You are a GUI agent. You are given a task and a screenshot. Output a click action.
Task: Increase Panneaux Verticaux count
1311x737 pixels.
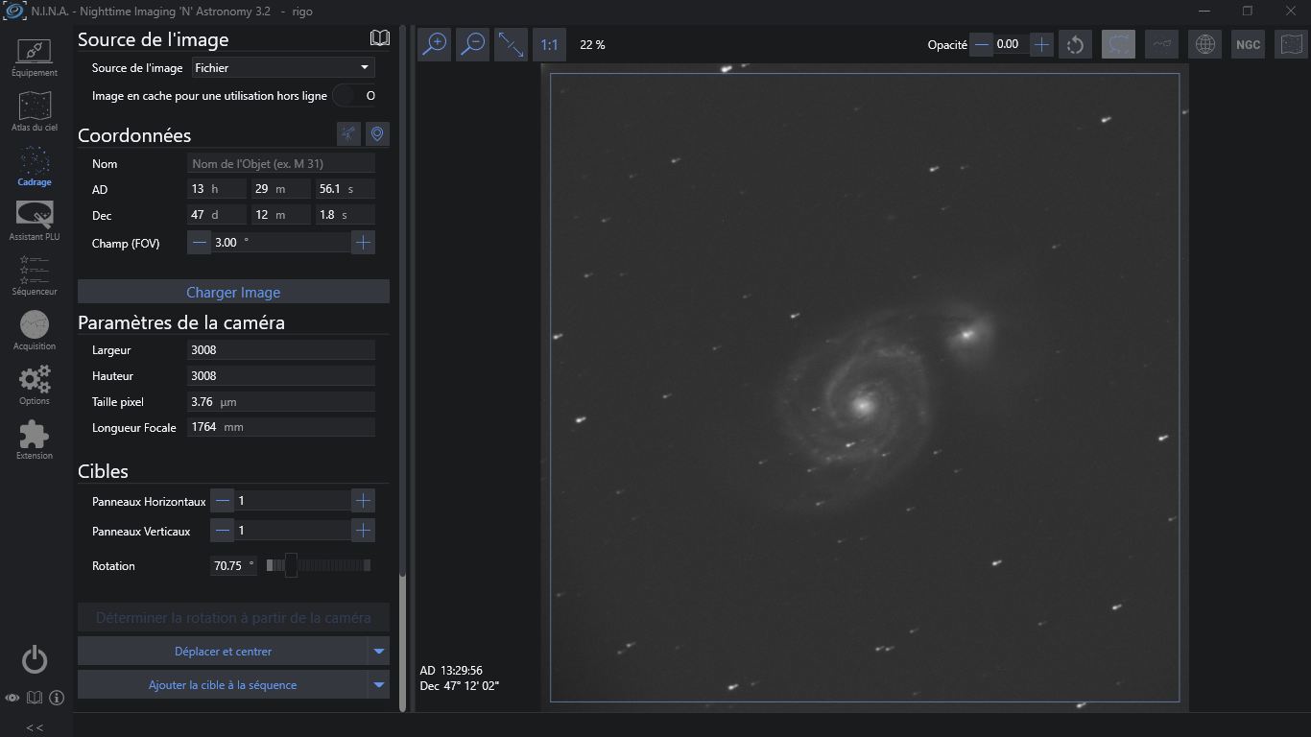pos(363,530)
